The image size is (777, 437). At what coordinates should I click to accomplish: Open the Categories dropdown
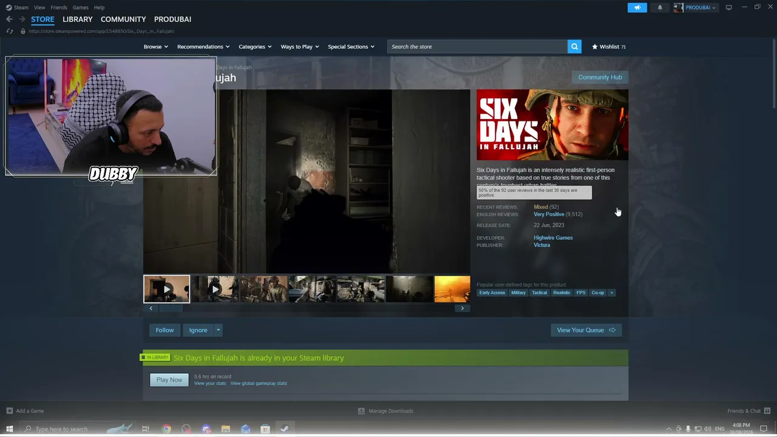click(x=255, y=47)
